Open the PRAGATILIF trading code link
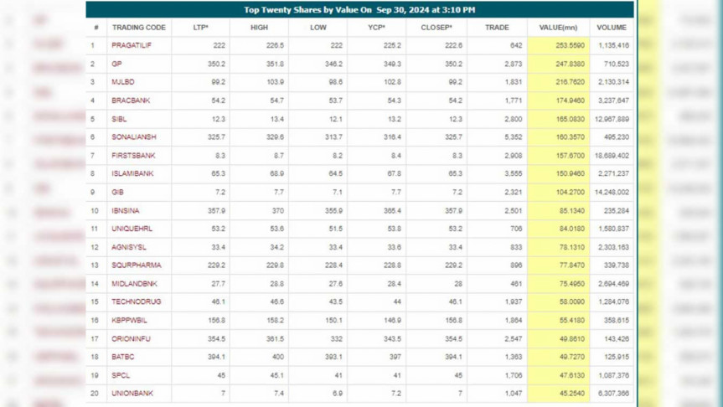723x407 pixels. click(x=132, y=45)
